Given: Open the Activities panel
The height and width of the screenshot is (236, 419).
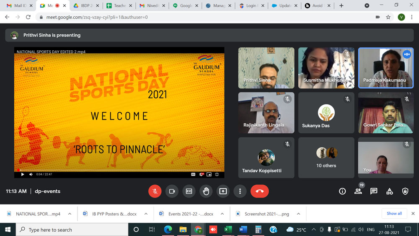Looking at the screenshot, I should (390, 191).
